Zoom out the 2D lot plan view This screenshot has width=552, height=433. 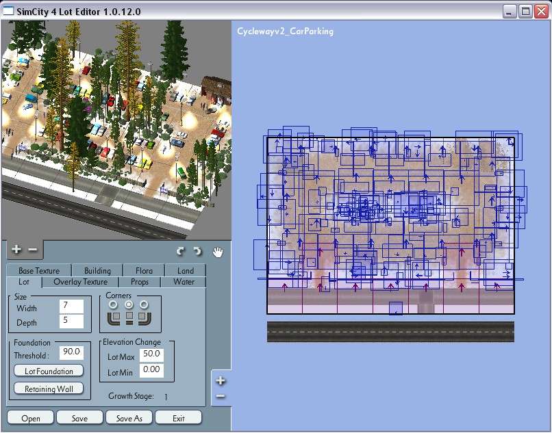click(x=221, y=397)
